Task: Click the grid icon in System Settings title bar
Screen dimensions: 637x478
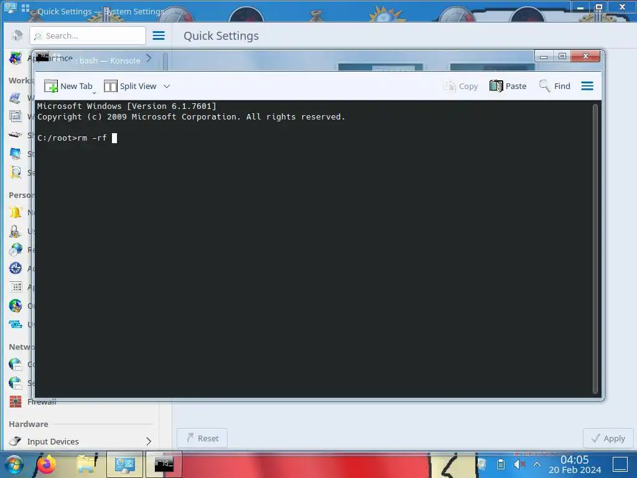Action: [26, 7]
